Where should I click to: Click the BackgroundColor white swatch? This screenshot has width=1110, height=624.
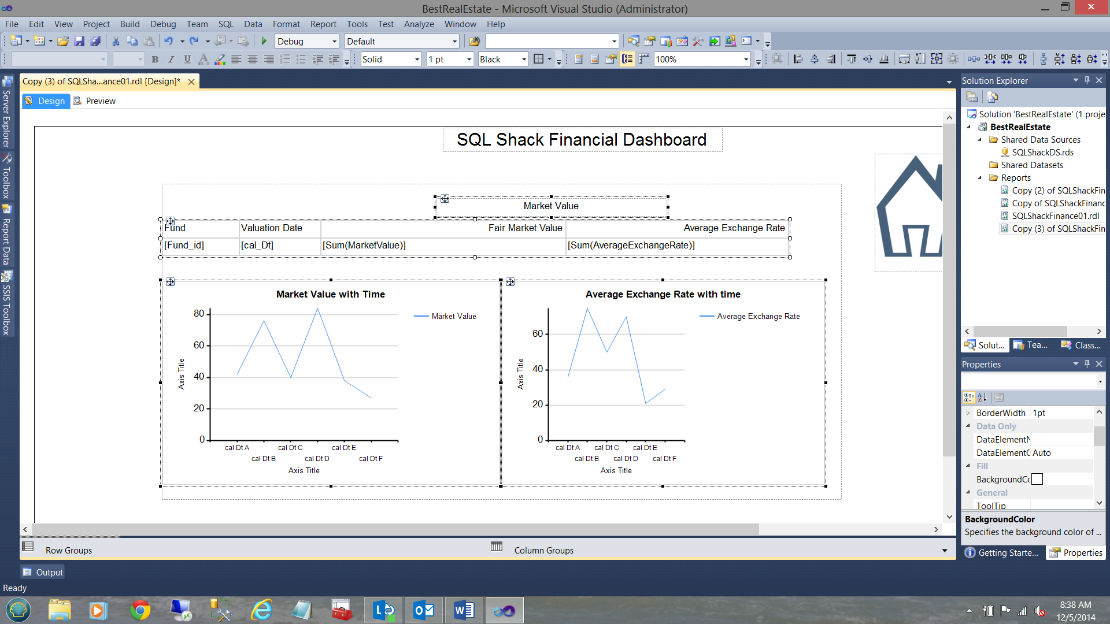(1037, 480)
